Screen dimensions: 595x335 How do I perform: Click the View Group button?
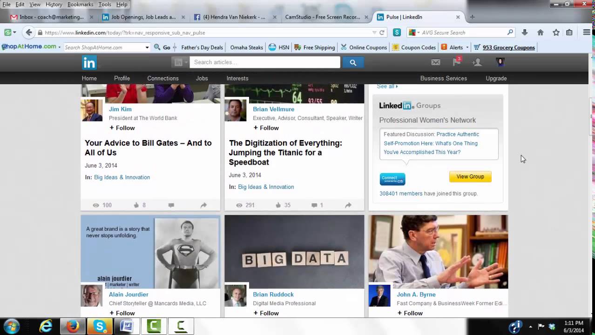pos(470,177)
